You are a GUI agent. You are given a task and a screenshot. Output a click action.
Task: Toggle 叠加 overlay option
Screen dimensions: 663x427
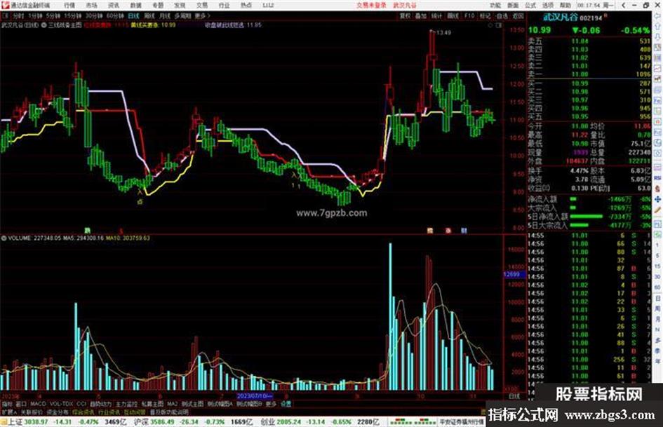(x=421, y=16)
